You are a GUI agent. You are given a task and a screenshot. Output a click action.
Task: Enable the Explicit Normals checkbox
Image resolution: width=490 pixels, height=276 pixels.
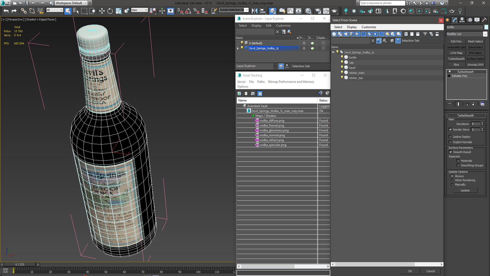pos(450,142)
